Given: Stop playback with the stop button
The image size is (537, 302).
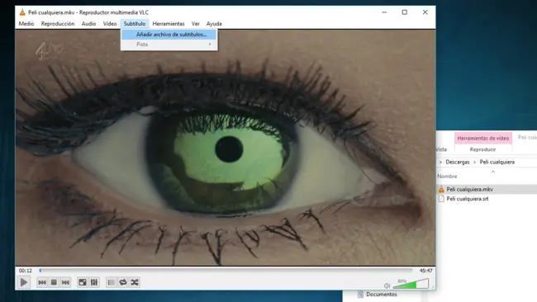Looking at the screenshot, I should pyautogui.click(x=54, y=282).
